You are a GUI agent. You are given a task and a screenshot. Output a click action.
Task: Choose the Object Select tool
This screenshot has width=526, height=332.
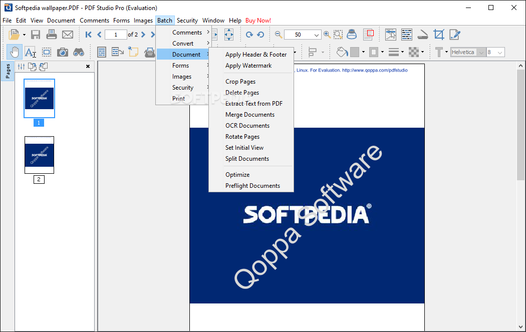[x=46, y=52]
